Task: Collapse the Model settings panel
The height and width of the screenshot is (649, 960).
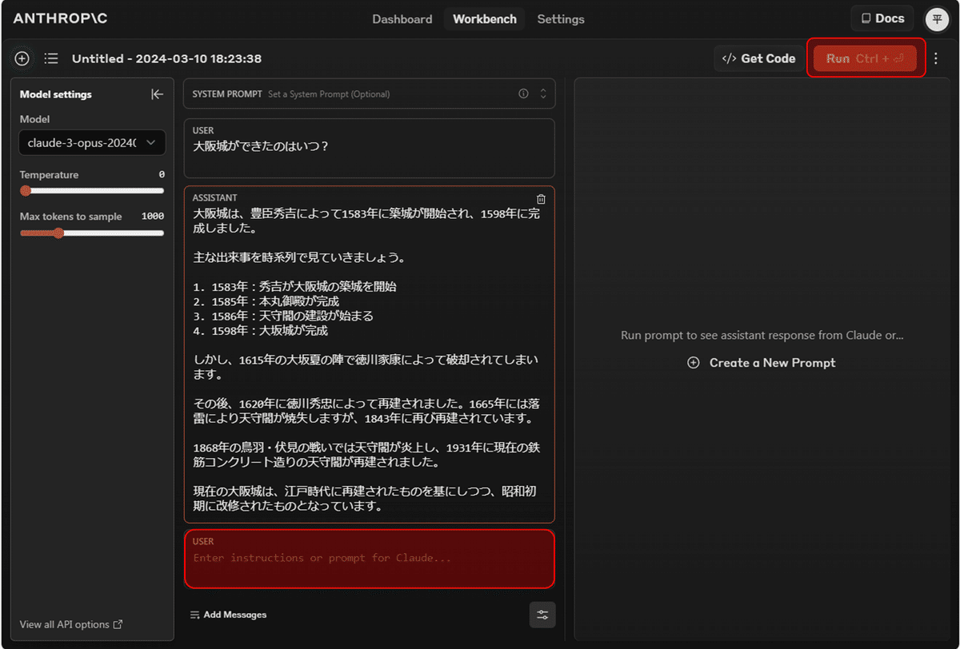Action: [157, 94]
